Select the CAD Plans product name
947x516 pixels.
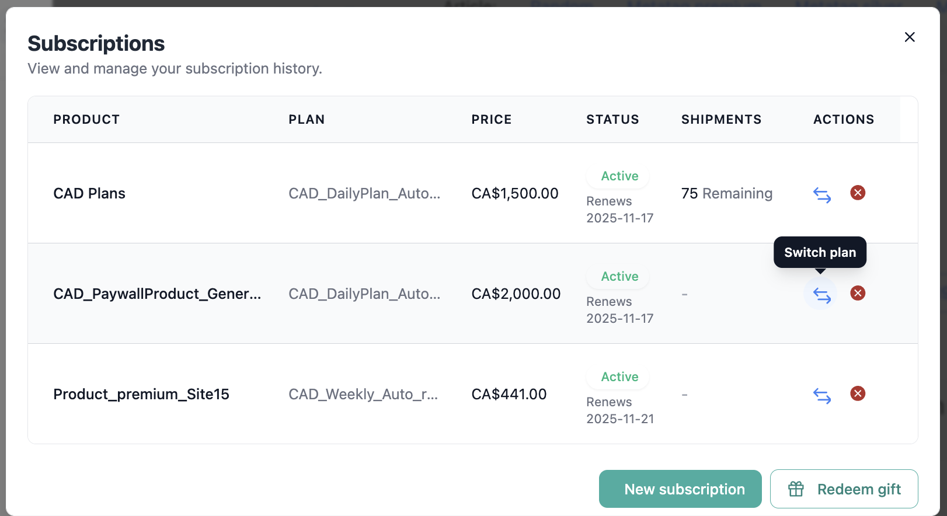(89, 194)
